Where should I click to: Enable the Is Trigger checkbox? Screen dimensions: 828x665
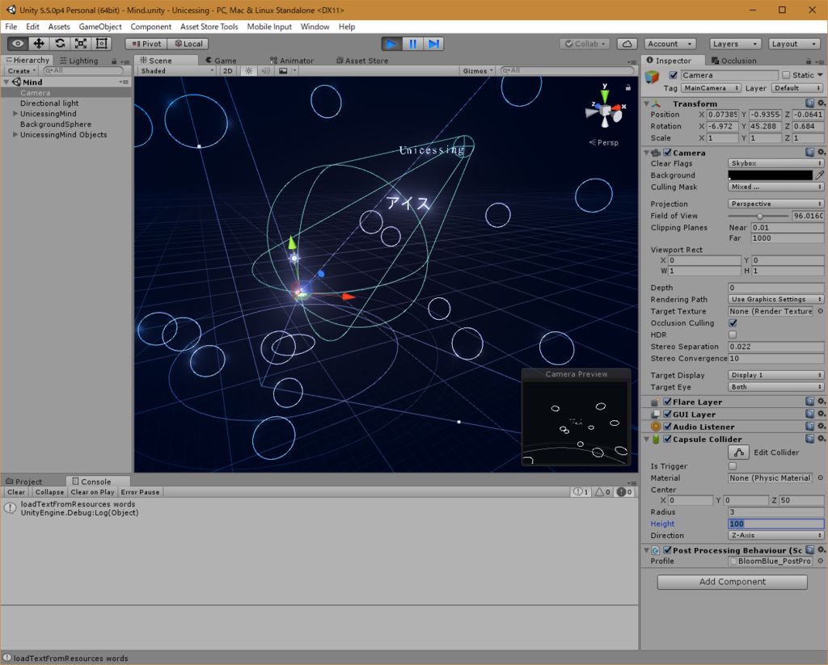coord(733,466)
